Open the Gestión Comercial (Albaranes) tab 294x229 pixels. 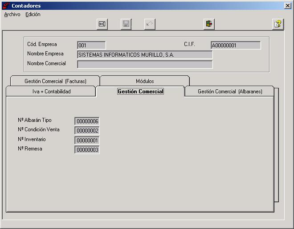[x=230, y=92]
